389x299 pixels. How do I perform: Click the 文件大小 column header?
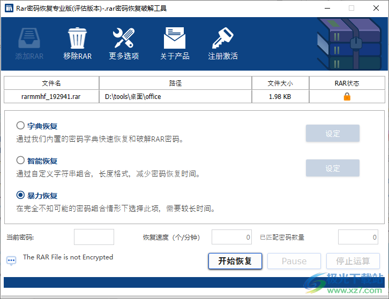280,83
